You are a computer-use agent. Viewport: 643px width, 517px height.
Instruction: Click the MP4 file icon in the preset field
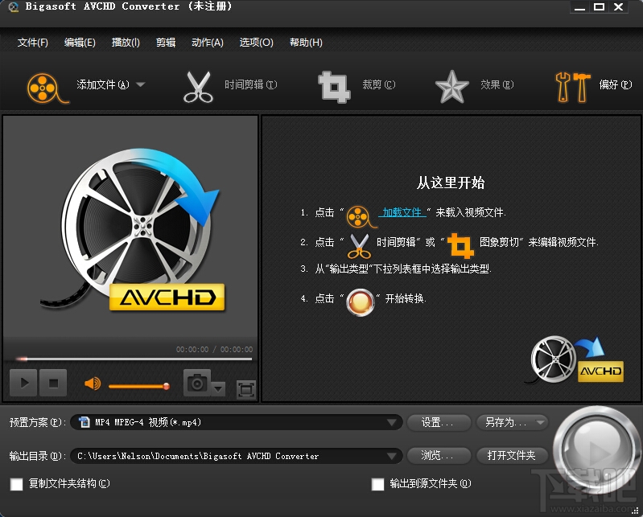point(84,422)
